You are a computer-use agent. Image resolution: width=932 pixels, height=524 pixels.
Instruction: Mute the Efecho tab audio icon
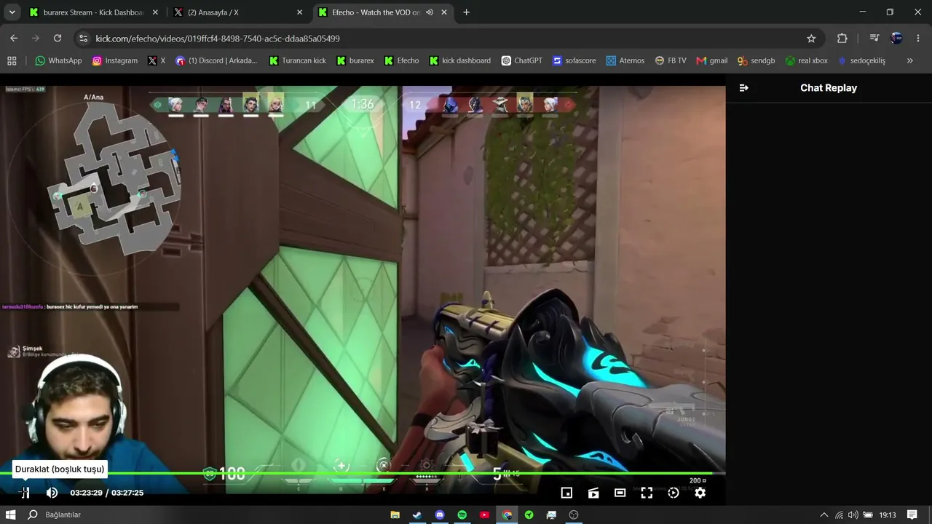pos(430,12)
